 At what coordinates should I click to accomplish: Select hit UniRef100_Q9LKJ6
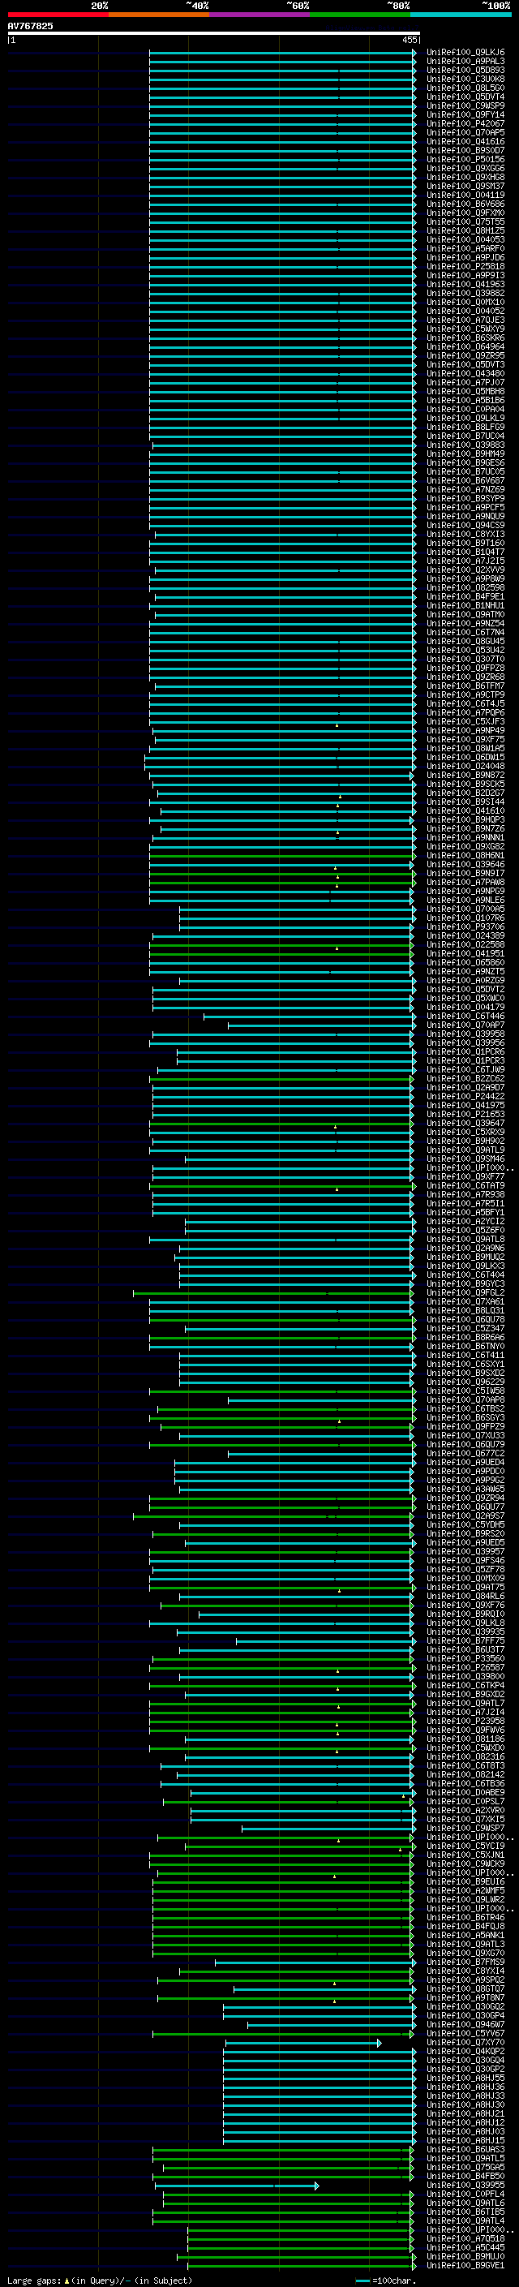point(465,53)
